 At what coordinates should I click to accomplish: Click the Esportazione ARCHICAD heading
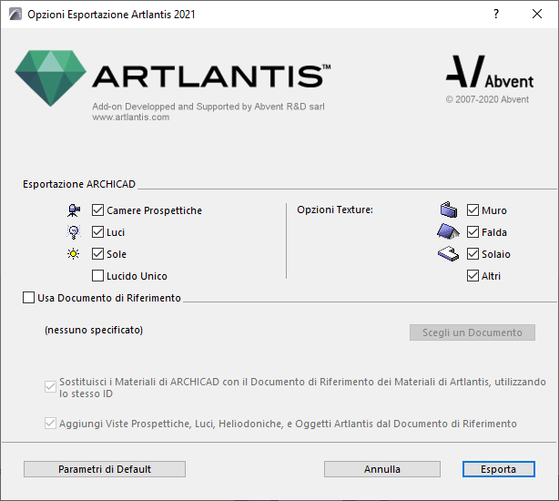[x=79, y=184]
